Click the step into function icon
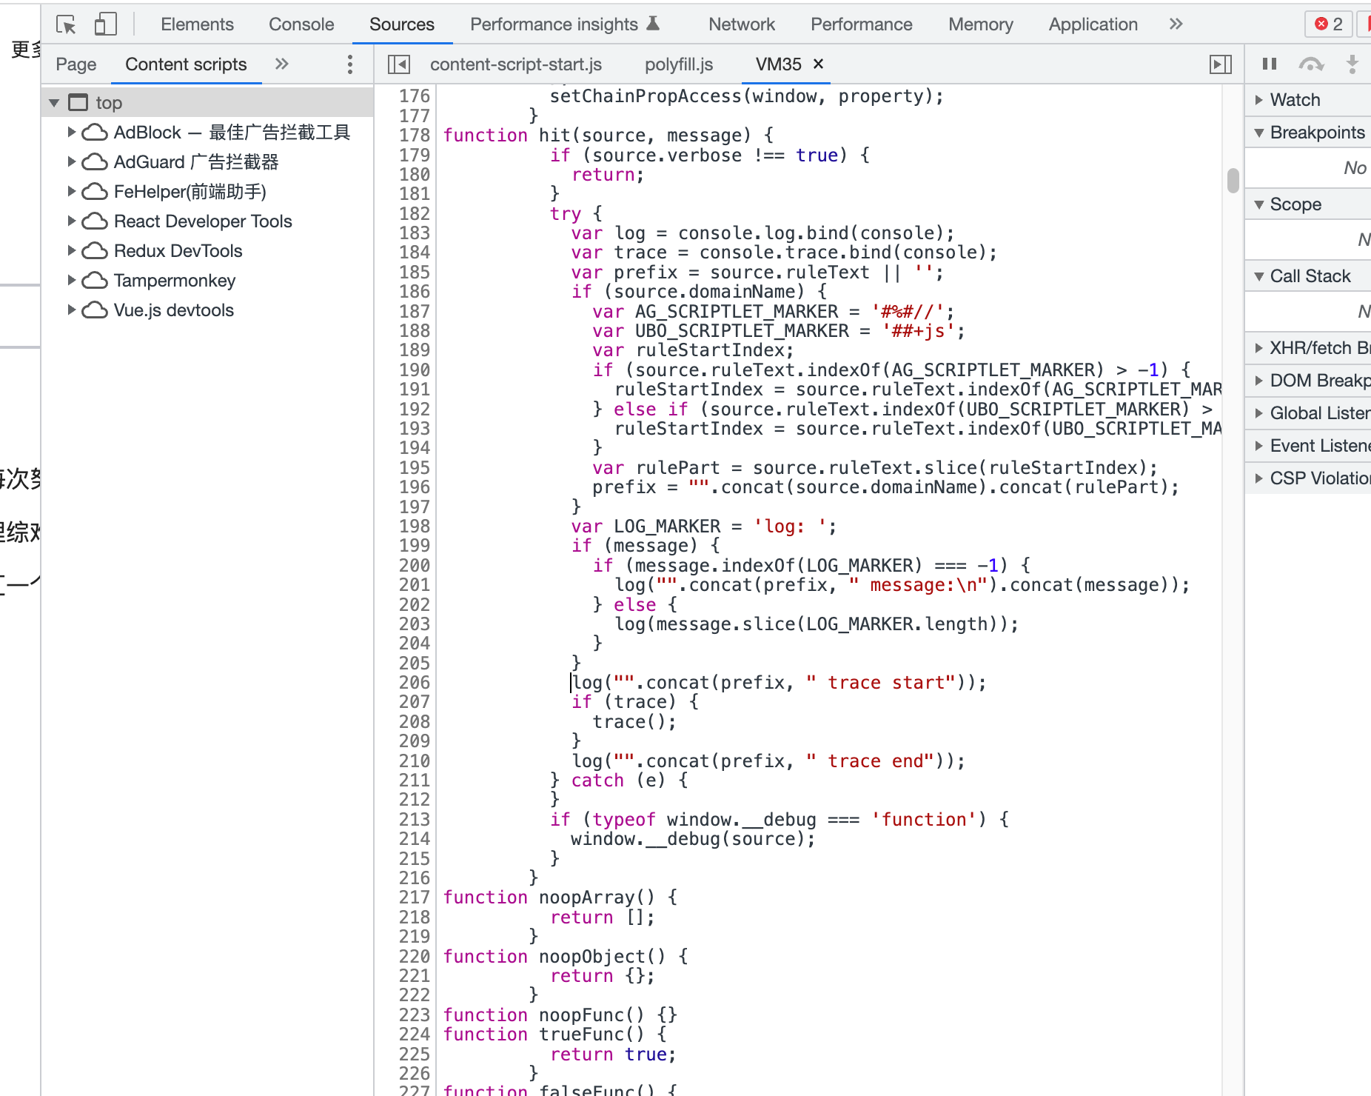1371x1096 pixels. pos(1352,64)
